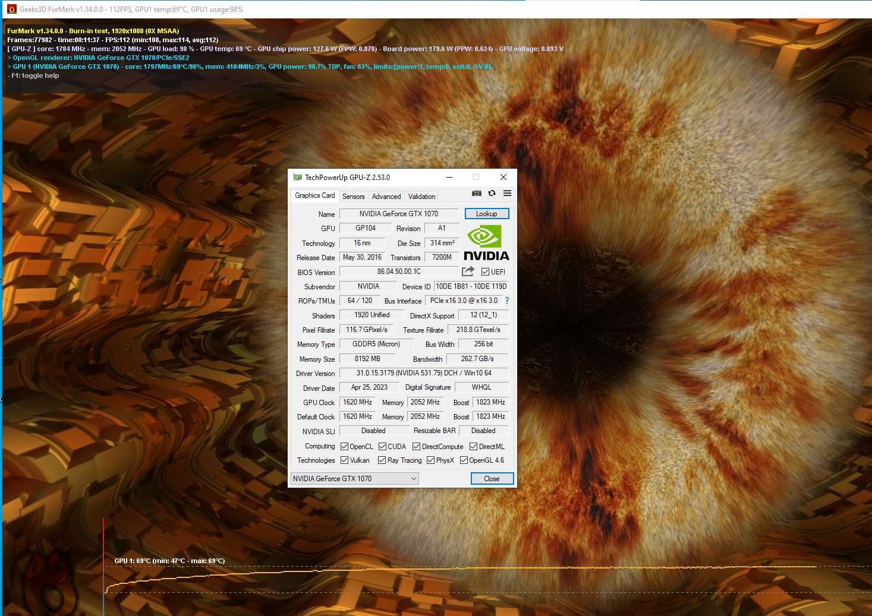Click the Name field NVIDIA GeForce GTX 1070

pos(399,214)
